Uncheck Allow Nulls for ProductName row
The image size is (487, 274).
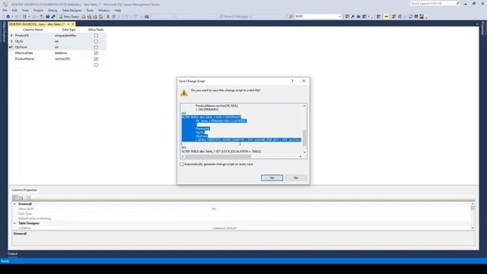point(96,59)
